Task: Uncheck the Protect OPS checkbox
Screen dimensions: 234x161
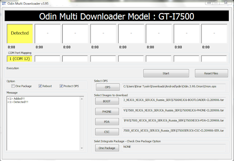Action: [61, 86]
